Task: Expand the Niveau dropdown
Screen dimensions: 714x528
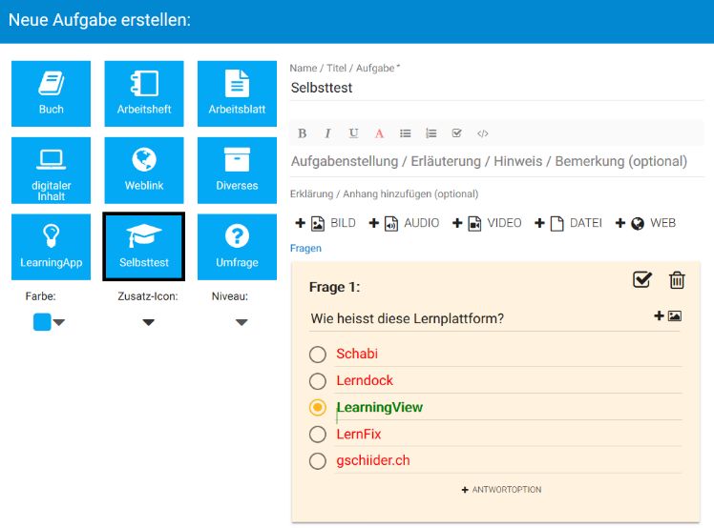Action: (241, 323)
